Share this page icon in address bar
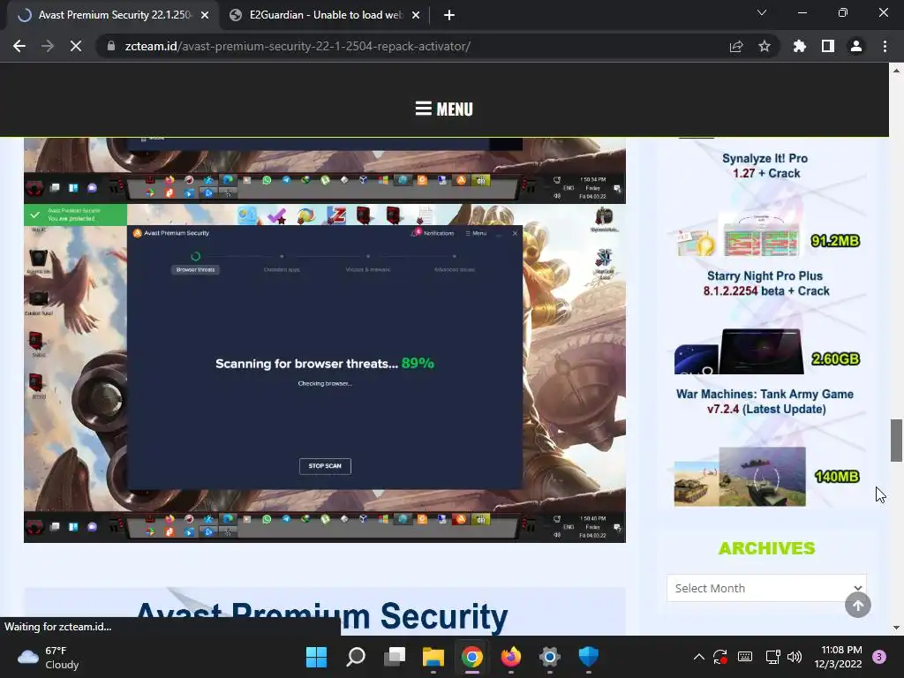 click(736, 46)
